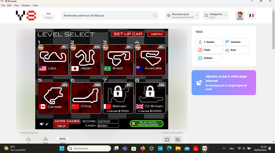Image resolution: width=275 pixels, height=153 pixels.
Task: Open the Window menu
Action: coord(26,5)
